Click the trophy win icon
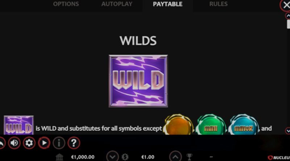 point(189,157)
